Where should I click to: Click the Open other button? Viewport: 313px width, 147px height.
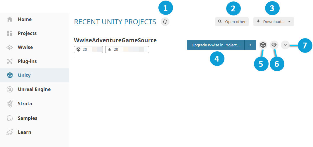[232, 22]
